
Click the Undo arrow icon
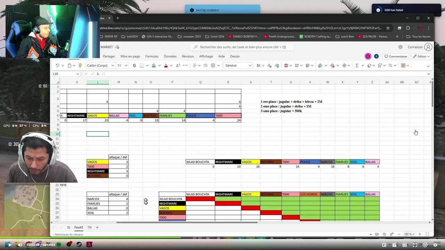(x=57, y=66)
